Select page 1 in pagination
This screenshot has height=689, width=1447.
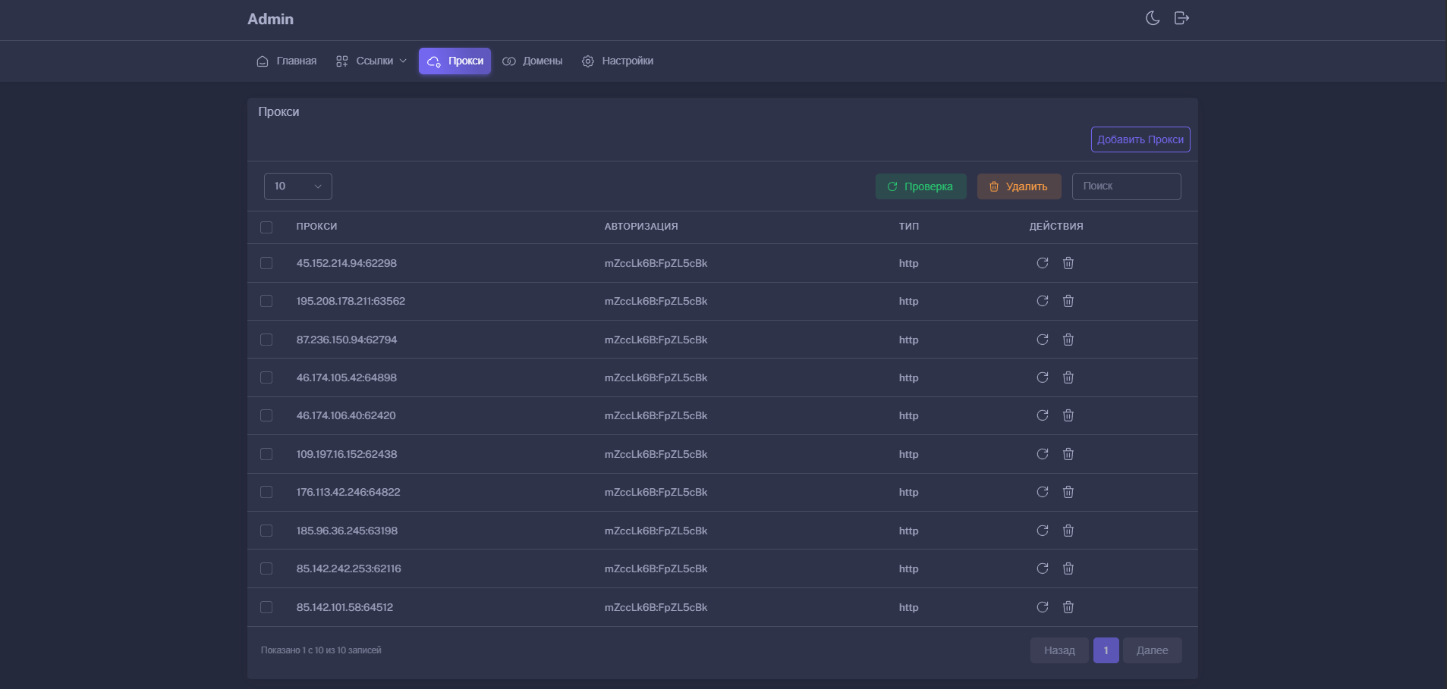1106,650
